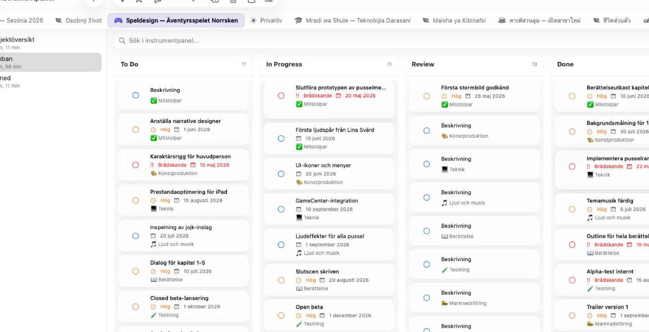Open the Maisha ya Kibinafsi tab

point(454,20)
